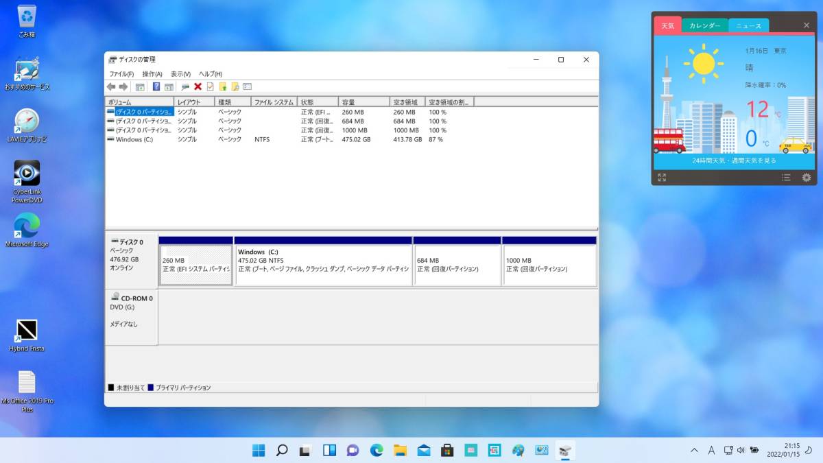Viewport: 823px width, 463px height.
Task: Toggle the action pane toolbar icon
Action: tap(169, 86)
